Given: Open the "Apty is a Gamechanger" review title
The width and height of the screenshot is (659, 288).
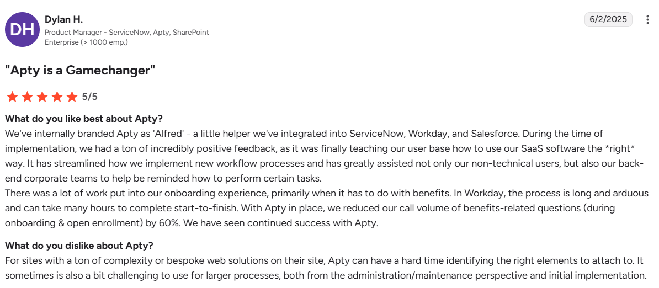Looking at the screenshot, I should [x=80, y=70].
